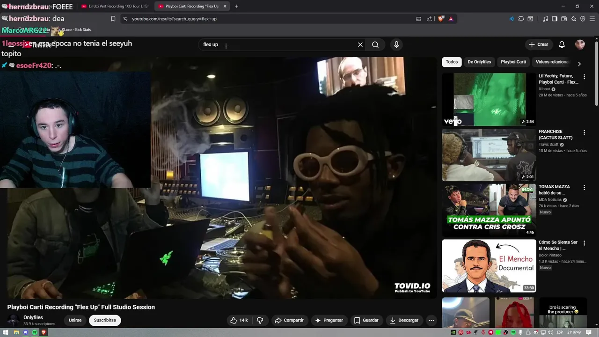Open Spotify from the taskbar

pyautogui.click(x=35, y=332)
